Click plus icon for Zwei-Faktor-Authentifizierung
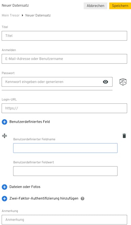The width and height of the screenshot is (131, 225). (x=5, y=199)
